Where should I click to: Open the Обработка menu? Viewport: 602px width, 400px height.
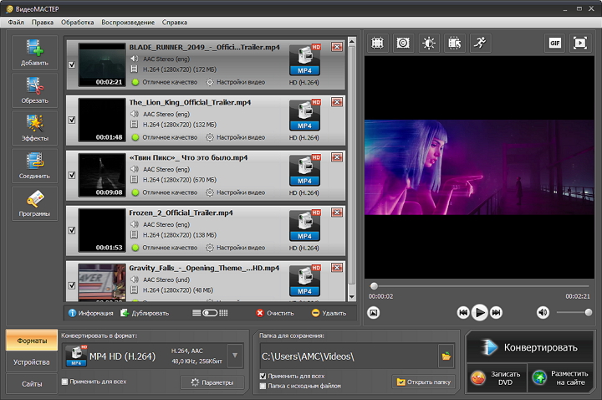[77, 23]
